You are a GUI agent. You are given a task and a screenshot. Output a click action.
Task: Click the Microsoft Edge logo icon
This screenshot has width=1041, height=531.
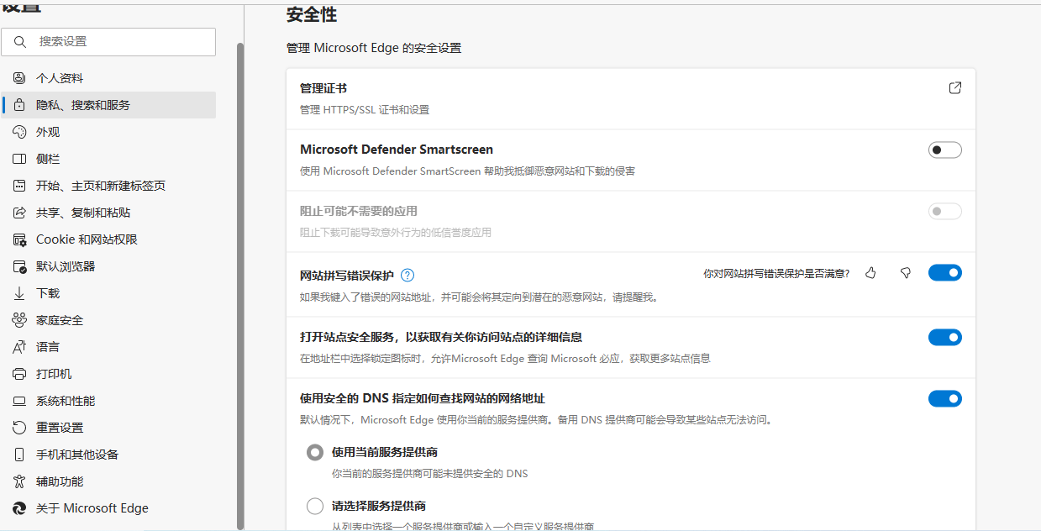(x=19, y=508)
